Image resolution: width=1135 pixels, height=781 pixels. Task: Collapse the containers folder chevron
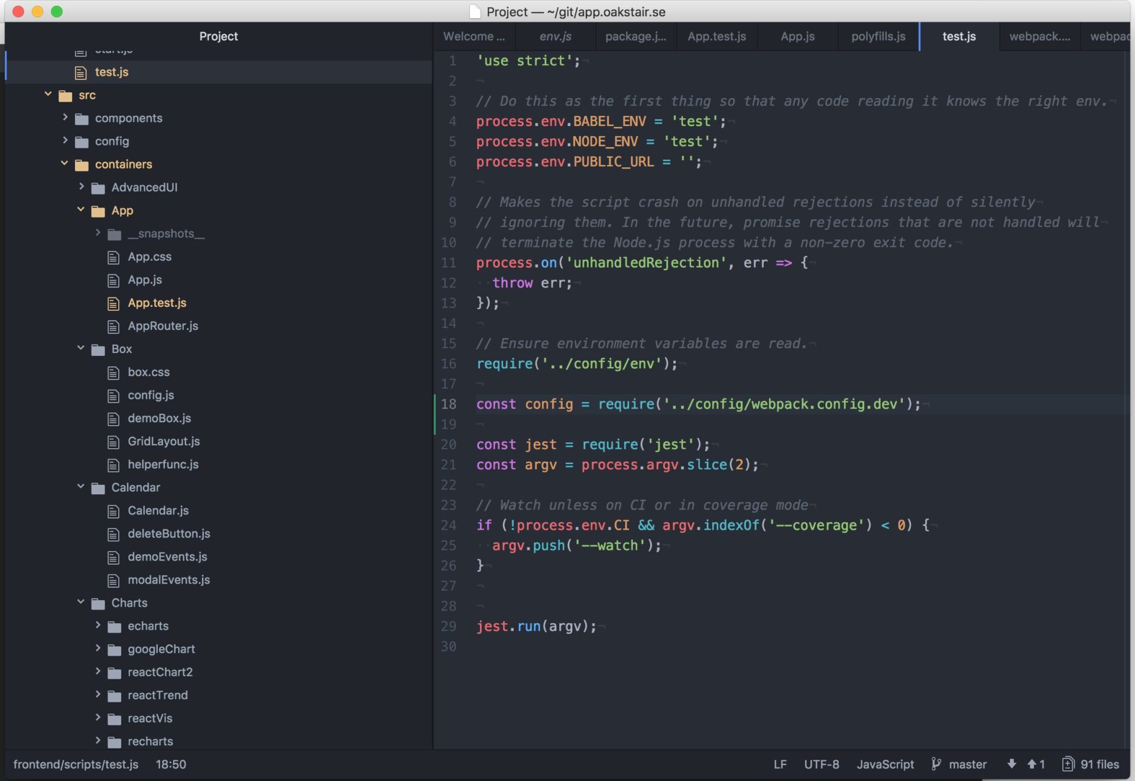(x=64, y=163)
